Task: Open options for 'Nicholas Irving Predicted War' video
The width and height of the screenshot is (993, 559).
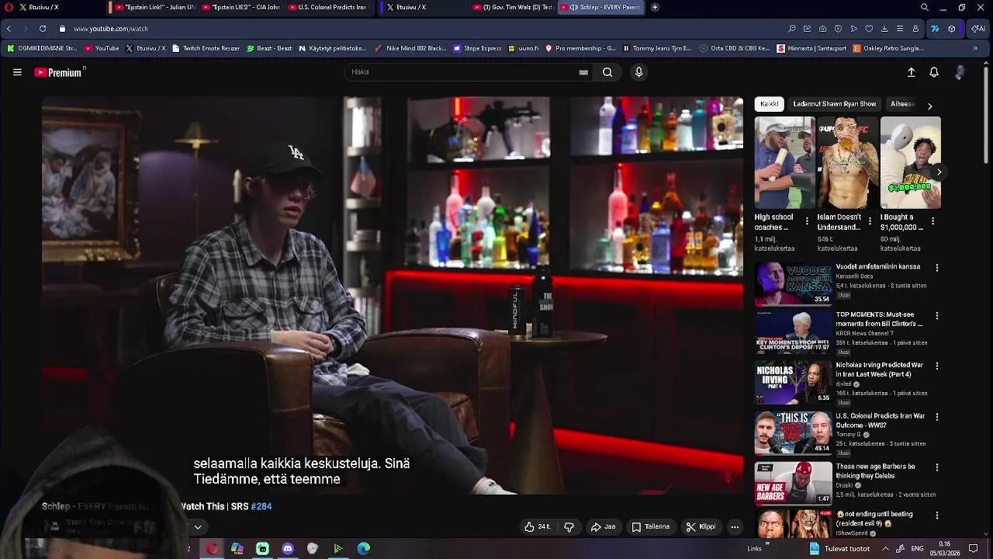Action: tap(937, 366)
